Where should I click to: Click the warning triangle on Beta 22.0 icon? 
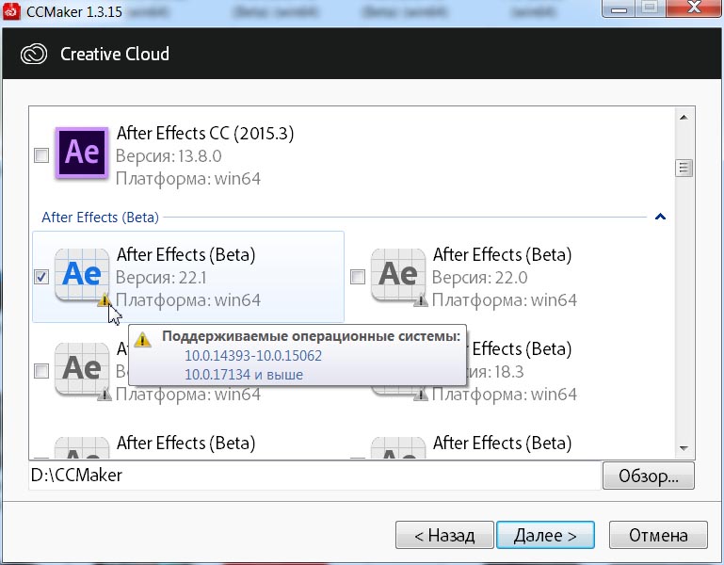point(421,300)
